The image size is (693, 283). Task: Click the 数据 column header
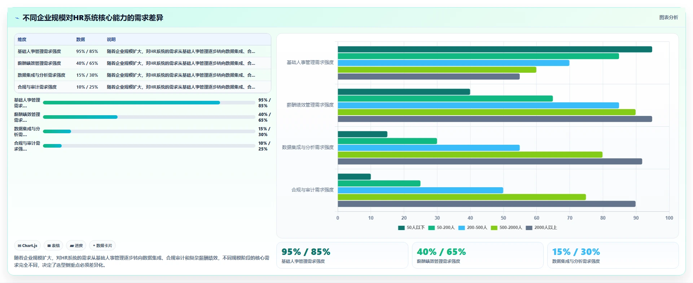[x=80, y=40]
